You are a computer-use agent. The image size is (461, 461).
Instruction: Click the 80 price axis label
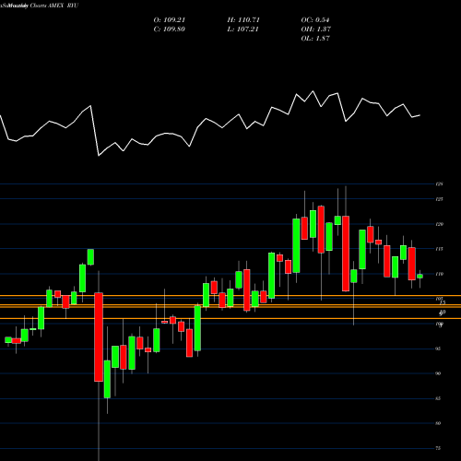[x=438, y=423]
